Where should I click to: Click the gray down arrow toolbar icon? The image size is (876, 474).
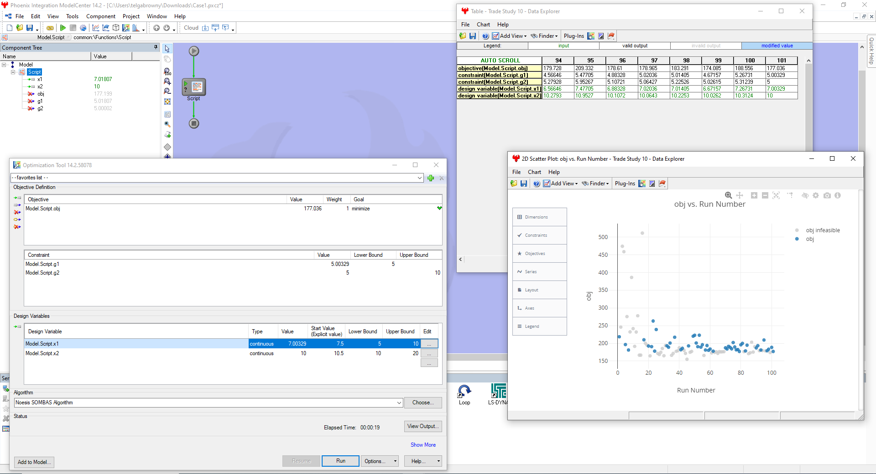coord(167,28)
